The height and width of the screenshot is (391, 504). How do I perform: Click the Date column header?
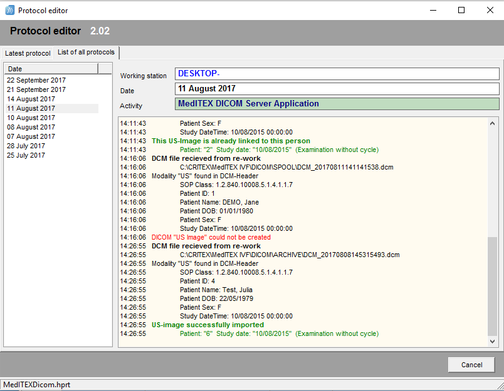tap(51, 69)
